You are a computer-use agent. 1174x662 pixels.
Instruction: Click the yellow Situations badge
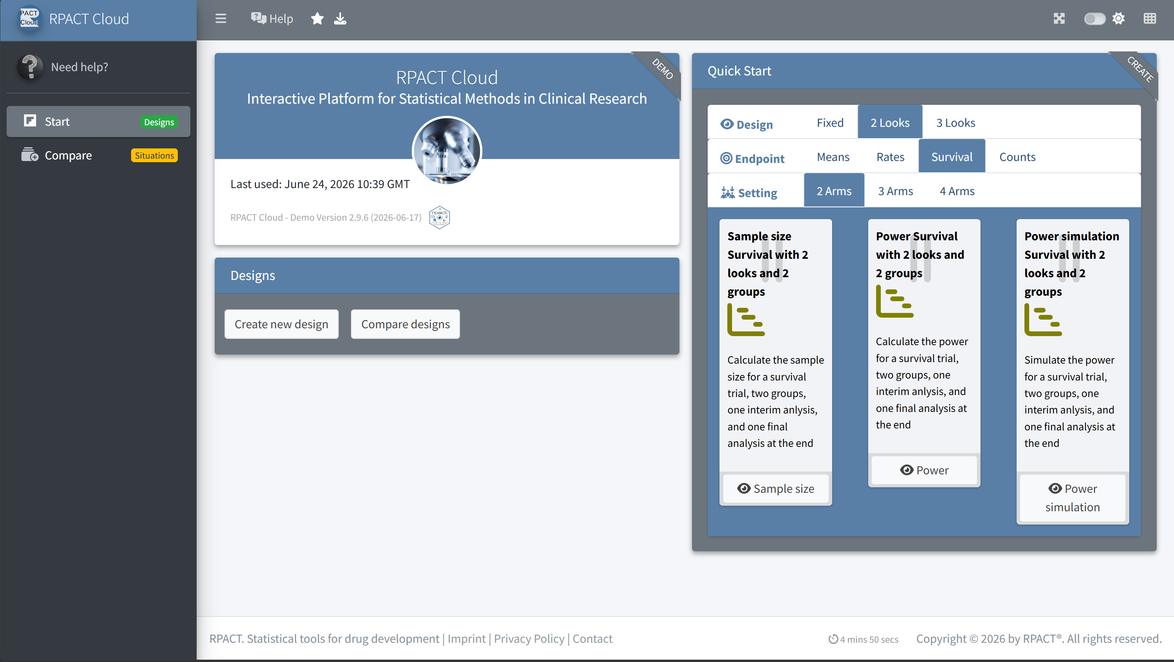154,155
